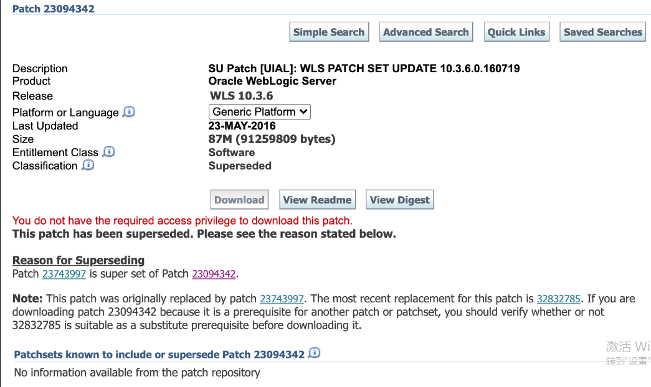This screenshot has height=387, width=651.
Task: Open purple patch 23094342 link
Action: pyautogui.click(x=214, y=274)
